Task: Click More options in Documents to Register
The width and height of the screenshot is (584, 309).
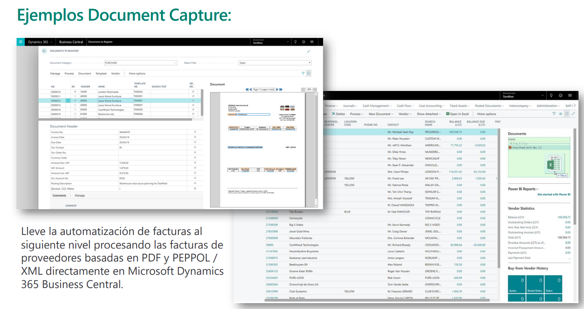Action: (x=137, y=74)
